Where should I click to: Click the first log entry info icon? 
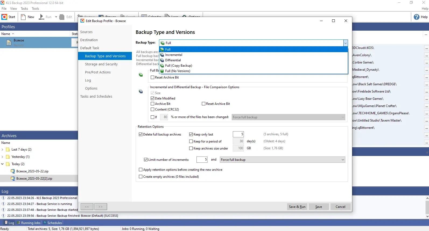click(x=4, y=198)
